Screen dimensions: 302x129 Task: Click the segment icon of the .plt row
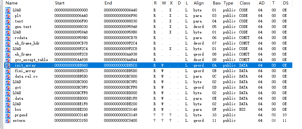point(8,16)
